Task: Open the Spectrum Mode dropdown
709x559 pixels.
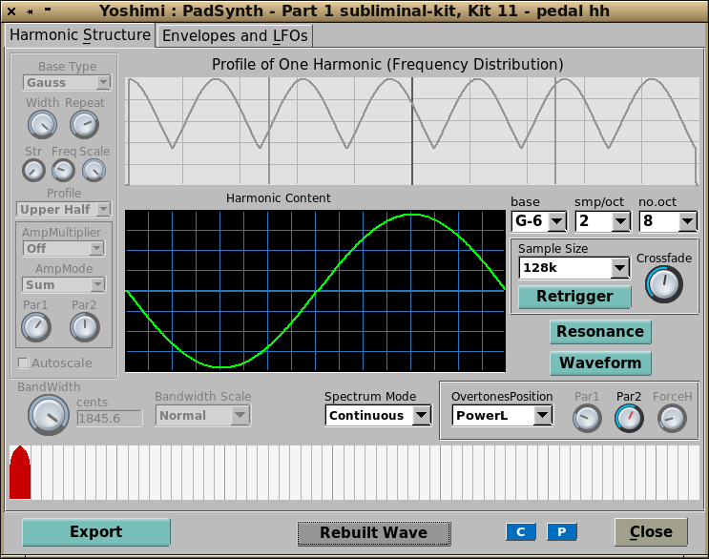Action: pos(379,415)
